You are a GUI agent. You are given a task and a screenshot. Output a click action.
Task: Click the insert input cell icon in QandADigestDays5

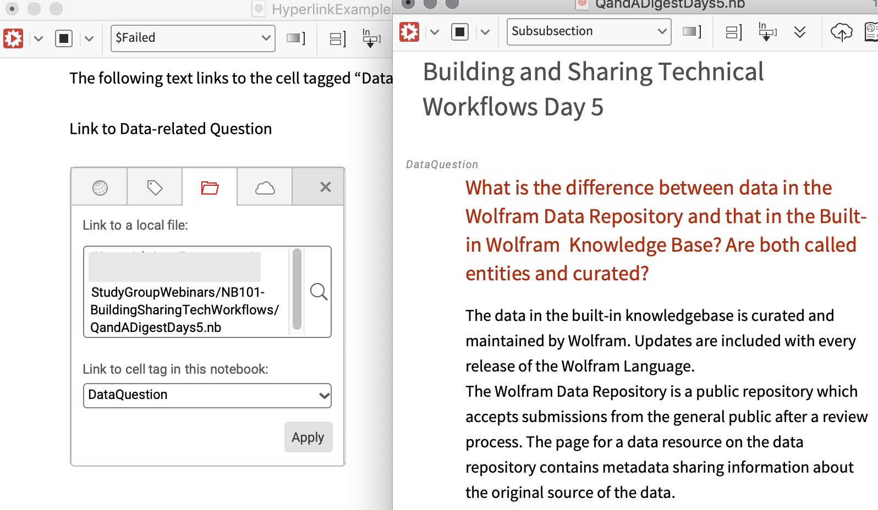pos(767,31)
